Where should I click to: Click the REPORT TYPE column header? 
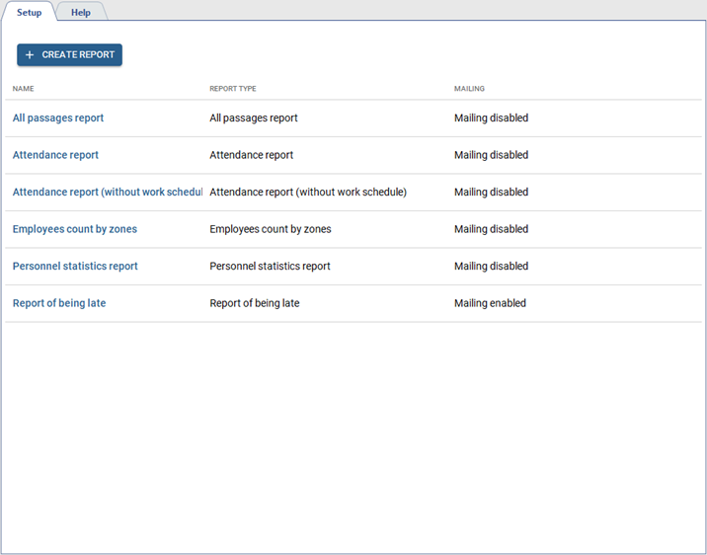(233, 89)
